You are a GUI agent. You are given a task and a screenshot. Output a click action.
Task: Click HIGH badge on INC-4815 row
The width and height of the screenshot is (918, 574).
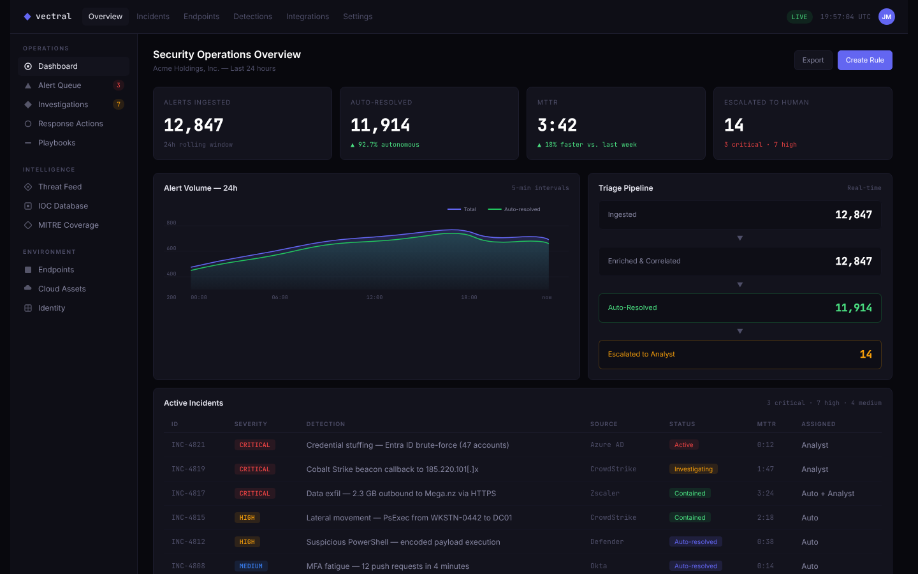tap(247, 518)
